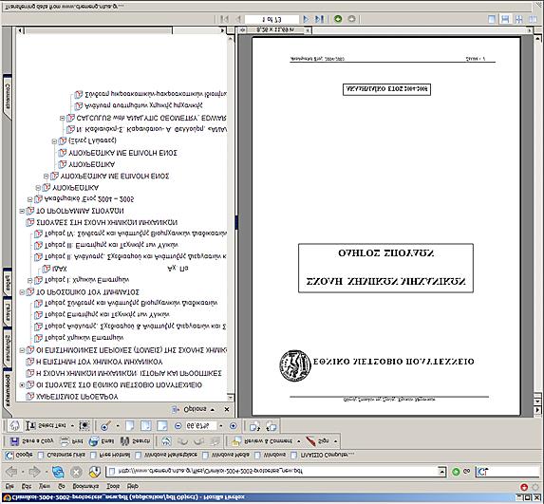Image resolution: width=544 pixels, height=504 pixels.
Task: Click Firefox Stop button
Action: (x=76, y=472)
